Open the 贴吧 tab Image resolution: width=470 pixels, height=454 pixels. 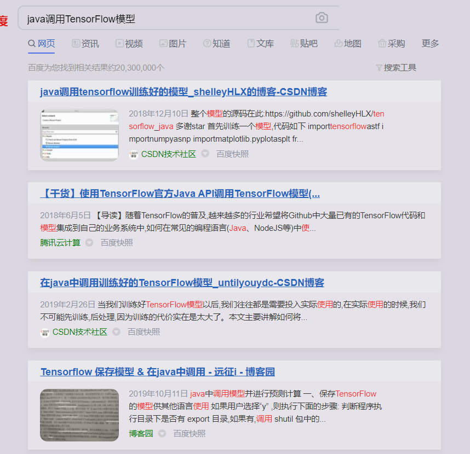(304, 44)
